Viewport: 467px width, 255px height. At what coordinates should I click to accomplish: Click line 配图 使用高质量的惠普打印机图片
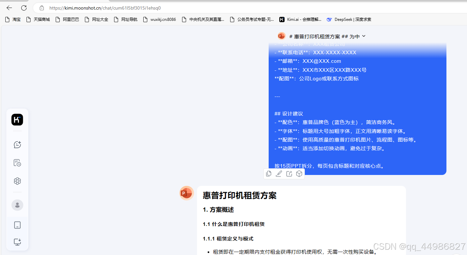point(346,140)
